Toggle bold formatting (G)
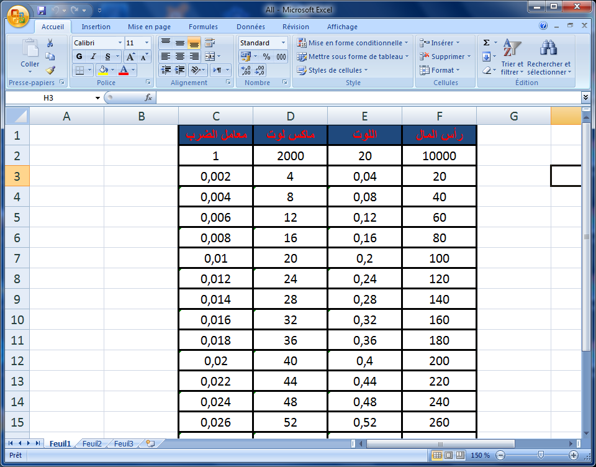 click(79, 57)
